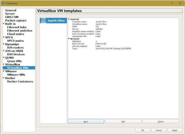185x135 pixels.
Task: Click the VirtualBox name row
Action: pos(89,24)
